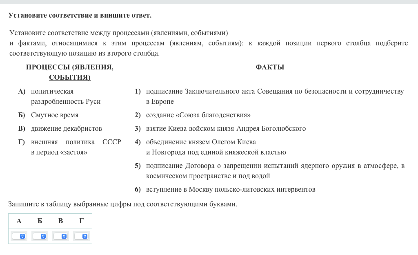Click fact 2 'создание «Союза благоденствия»'
The width and height of the screenshot is (418, 255).
tap(198, 115)
